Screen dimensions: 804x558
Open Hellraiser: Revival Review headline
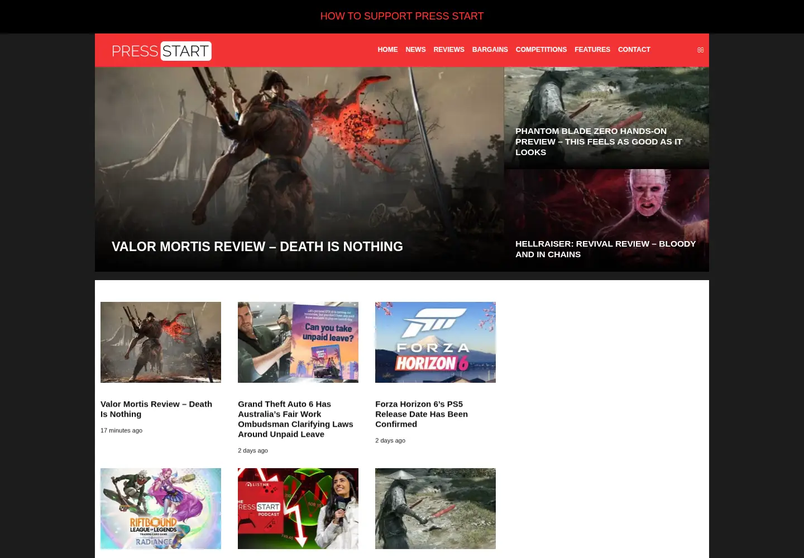[x=606, y=249]
